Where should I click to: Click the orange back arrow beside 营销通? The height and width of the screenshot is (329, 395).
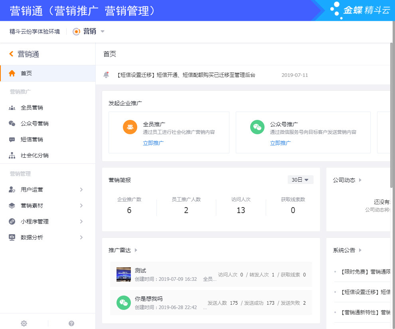11,54
